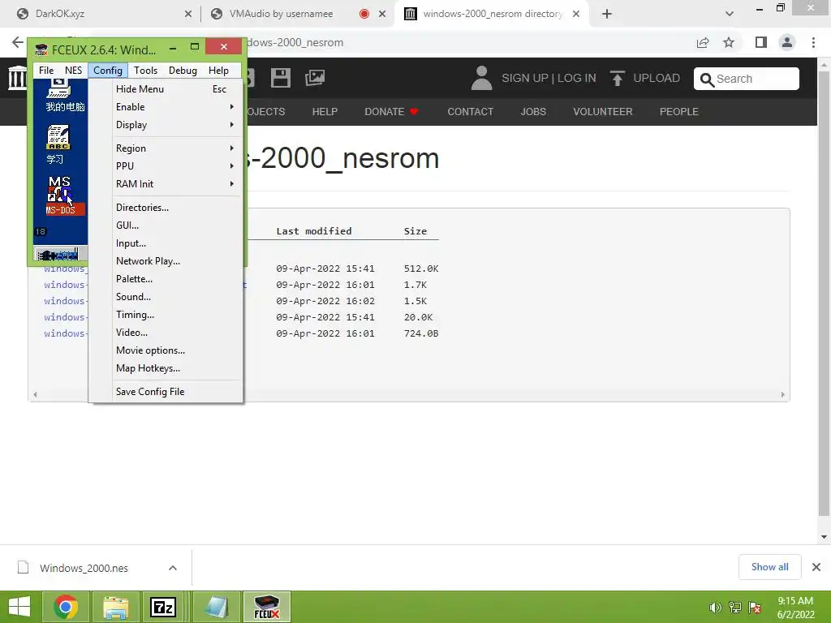The width and height of the screenshot is (831, 623).
Task: Open 7-Zip from the taskbar
Action: pos(163,607)
